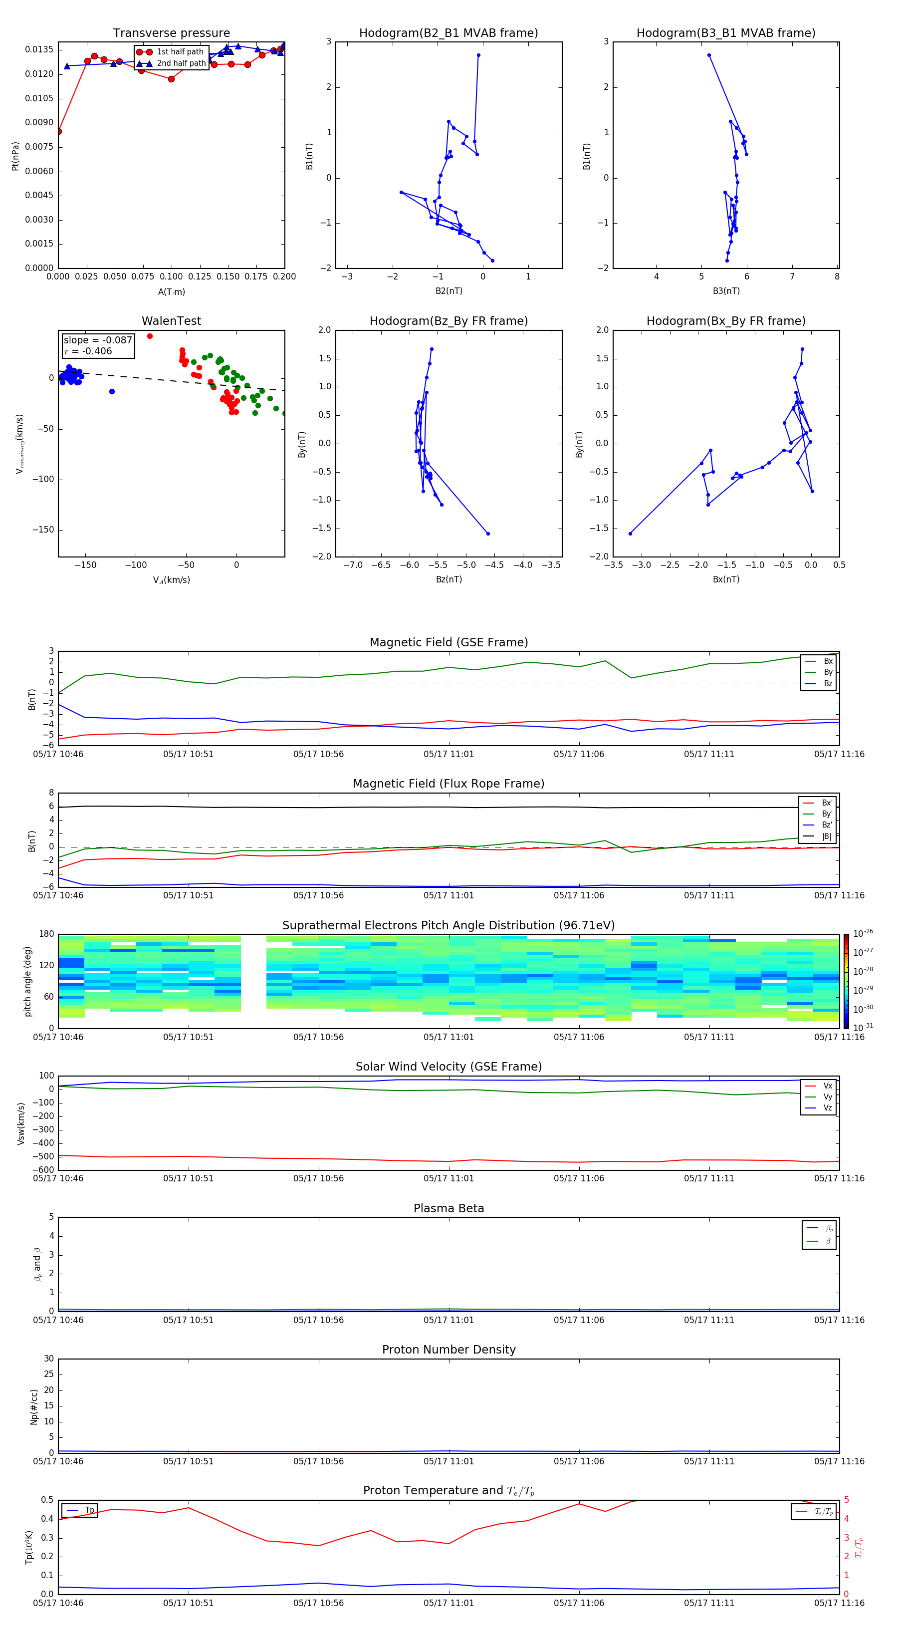
Task: Click the "Bz(nT)" x-axis label
Action: (x=449, y=579)
